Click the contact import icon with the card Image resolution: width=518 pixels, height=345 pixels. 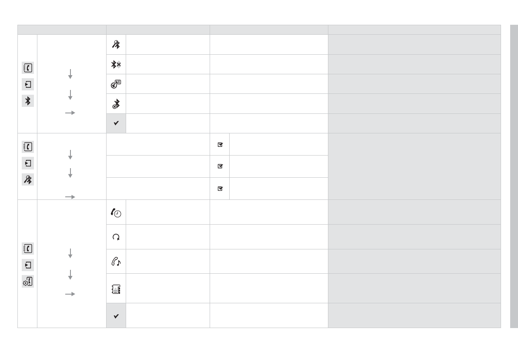116,84
